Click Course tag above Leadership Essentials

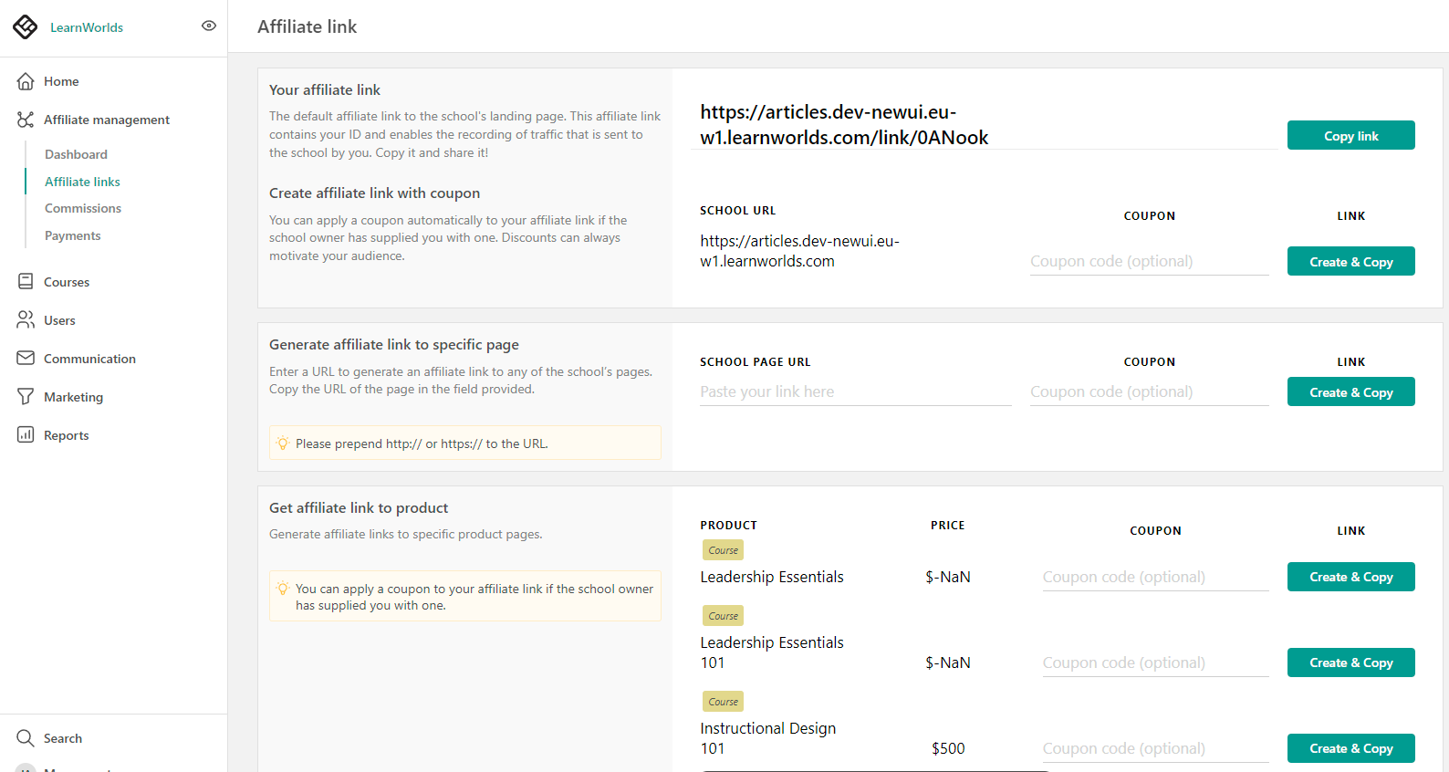[x=723, y=550]
